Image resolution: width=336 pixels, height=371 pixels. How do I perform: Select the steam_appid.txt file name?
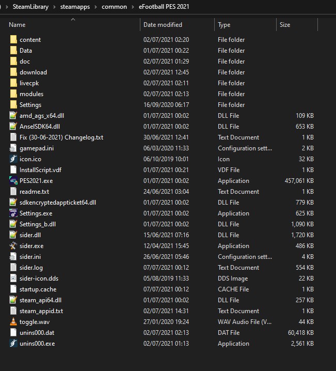[41, 311]
